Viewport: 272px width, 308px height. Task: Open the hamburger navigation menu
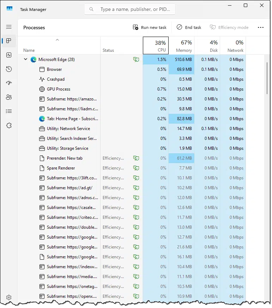click(x=9, y=27)
